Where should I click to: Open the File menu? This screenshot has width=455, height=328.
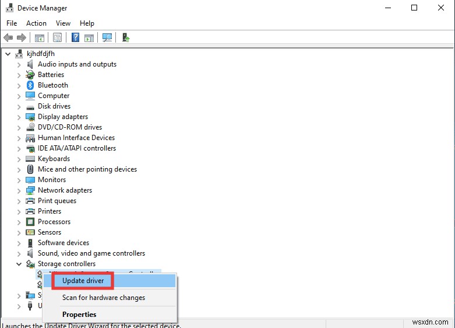tap(12, 23)
